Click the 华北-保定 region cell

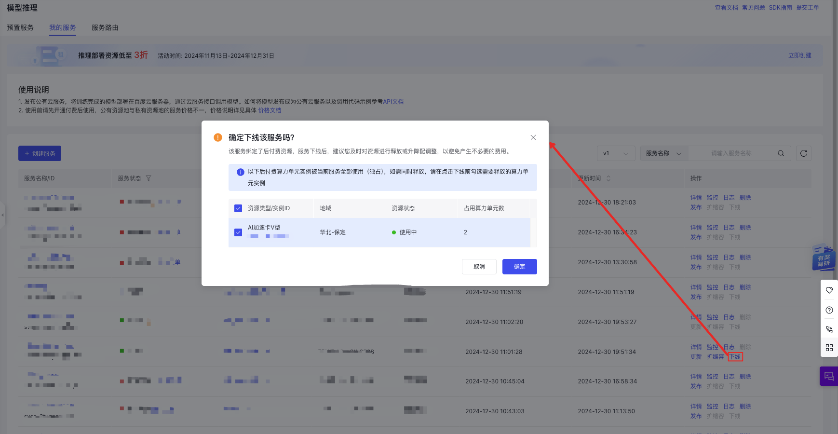333,232
